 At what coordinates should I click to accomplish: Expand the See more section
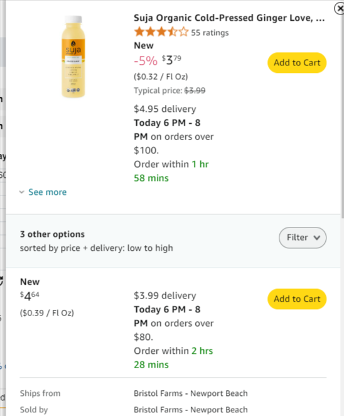(x=47, y=192)
